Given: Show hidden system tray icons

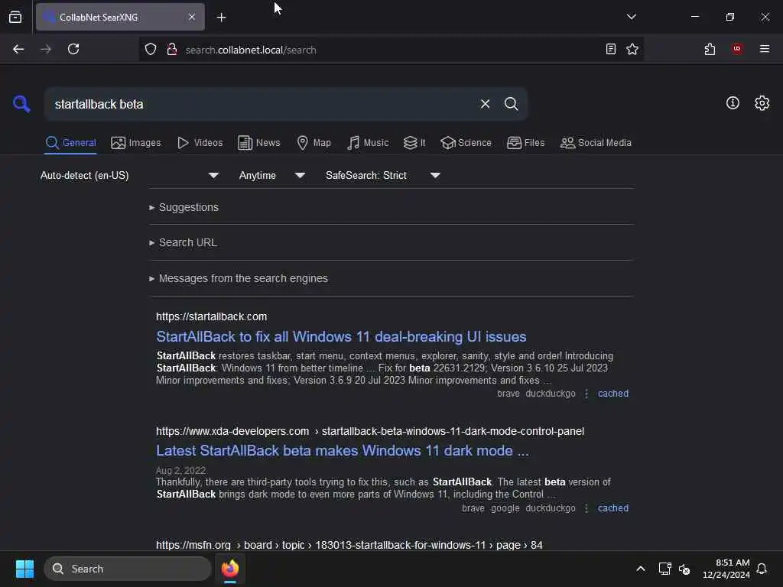Looking at the screenshot, I should 641,569.
